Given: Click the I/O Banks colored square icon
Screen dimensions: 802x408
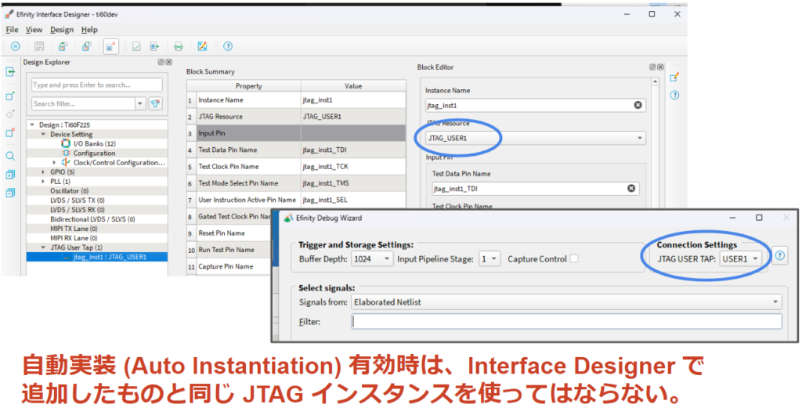Looking at the screenshot, I should (66, 143).
